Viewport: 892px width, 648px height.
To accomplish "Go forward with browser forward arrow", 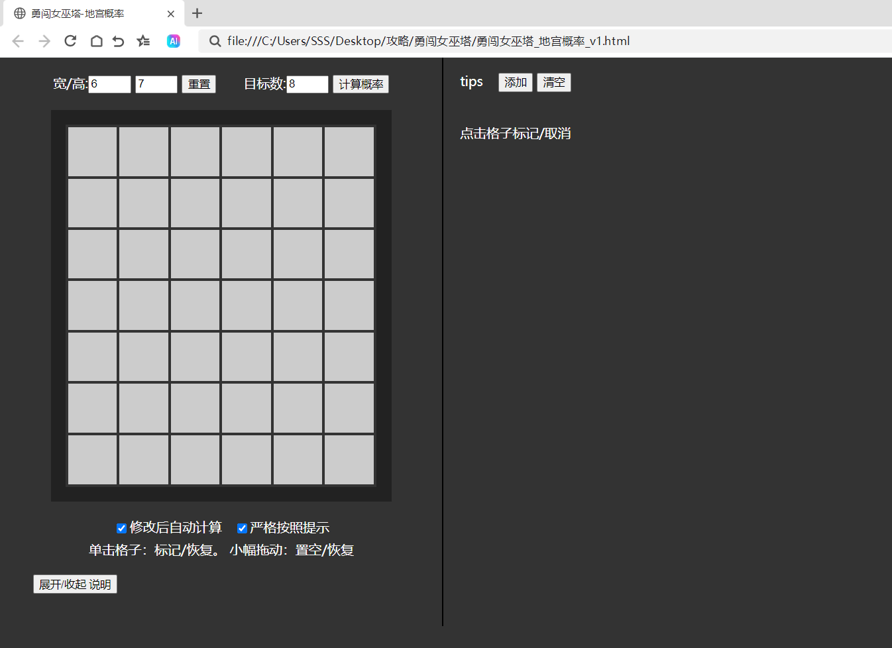I will pyautogui.click(x=44, y=41).
